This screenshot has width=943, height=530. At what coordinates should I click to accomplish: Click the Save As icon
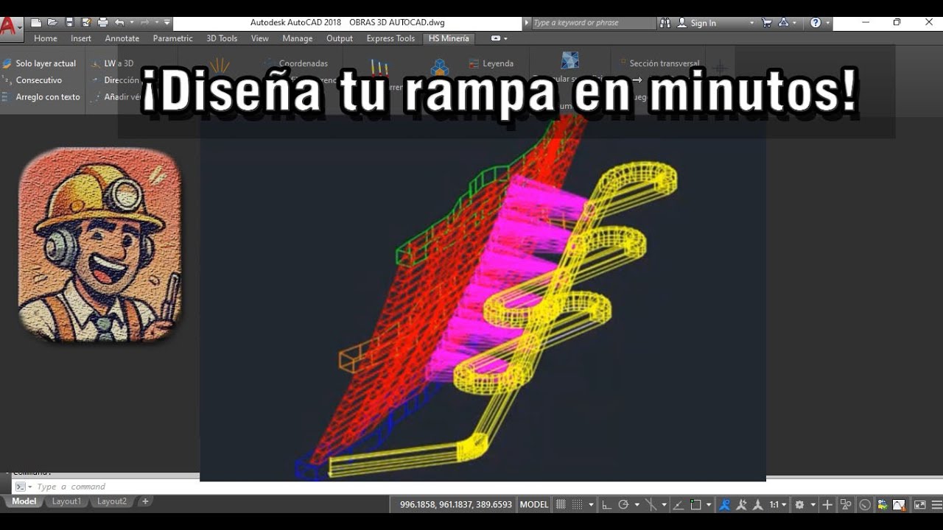coord(85,23)
